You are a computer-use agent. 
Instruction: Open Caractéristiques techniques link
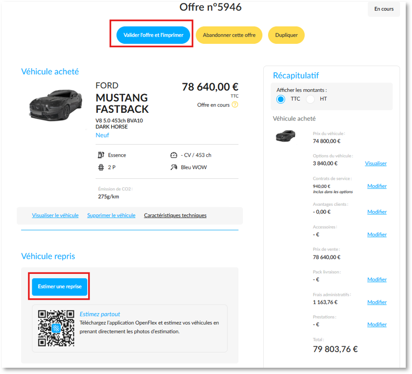[x=175, y=215]
